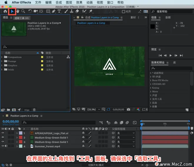Select the Pan Behind anchor point tool
194x167 pixels.
click(x=41, y=11)
